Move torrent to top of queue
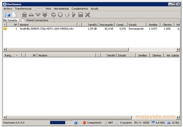 pos(24,15)
